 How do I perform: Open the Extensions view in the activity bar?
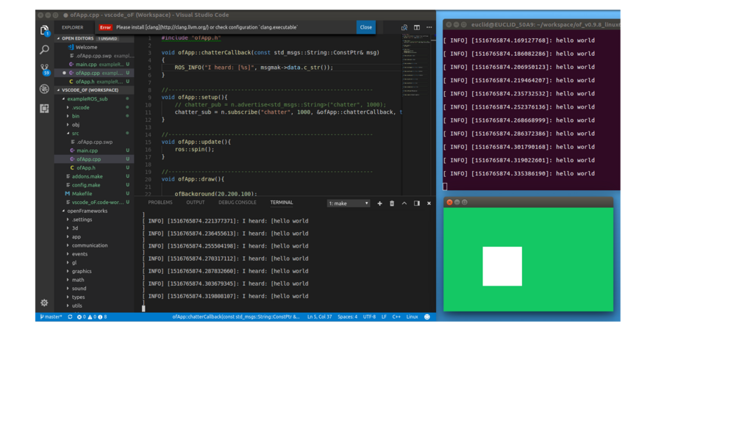(43, 108)
